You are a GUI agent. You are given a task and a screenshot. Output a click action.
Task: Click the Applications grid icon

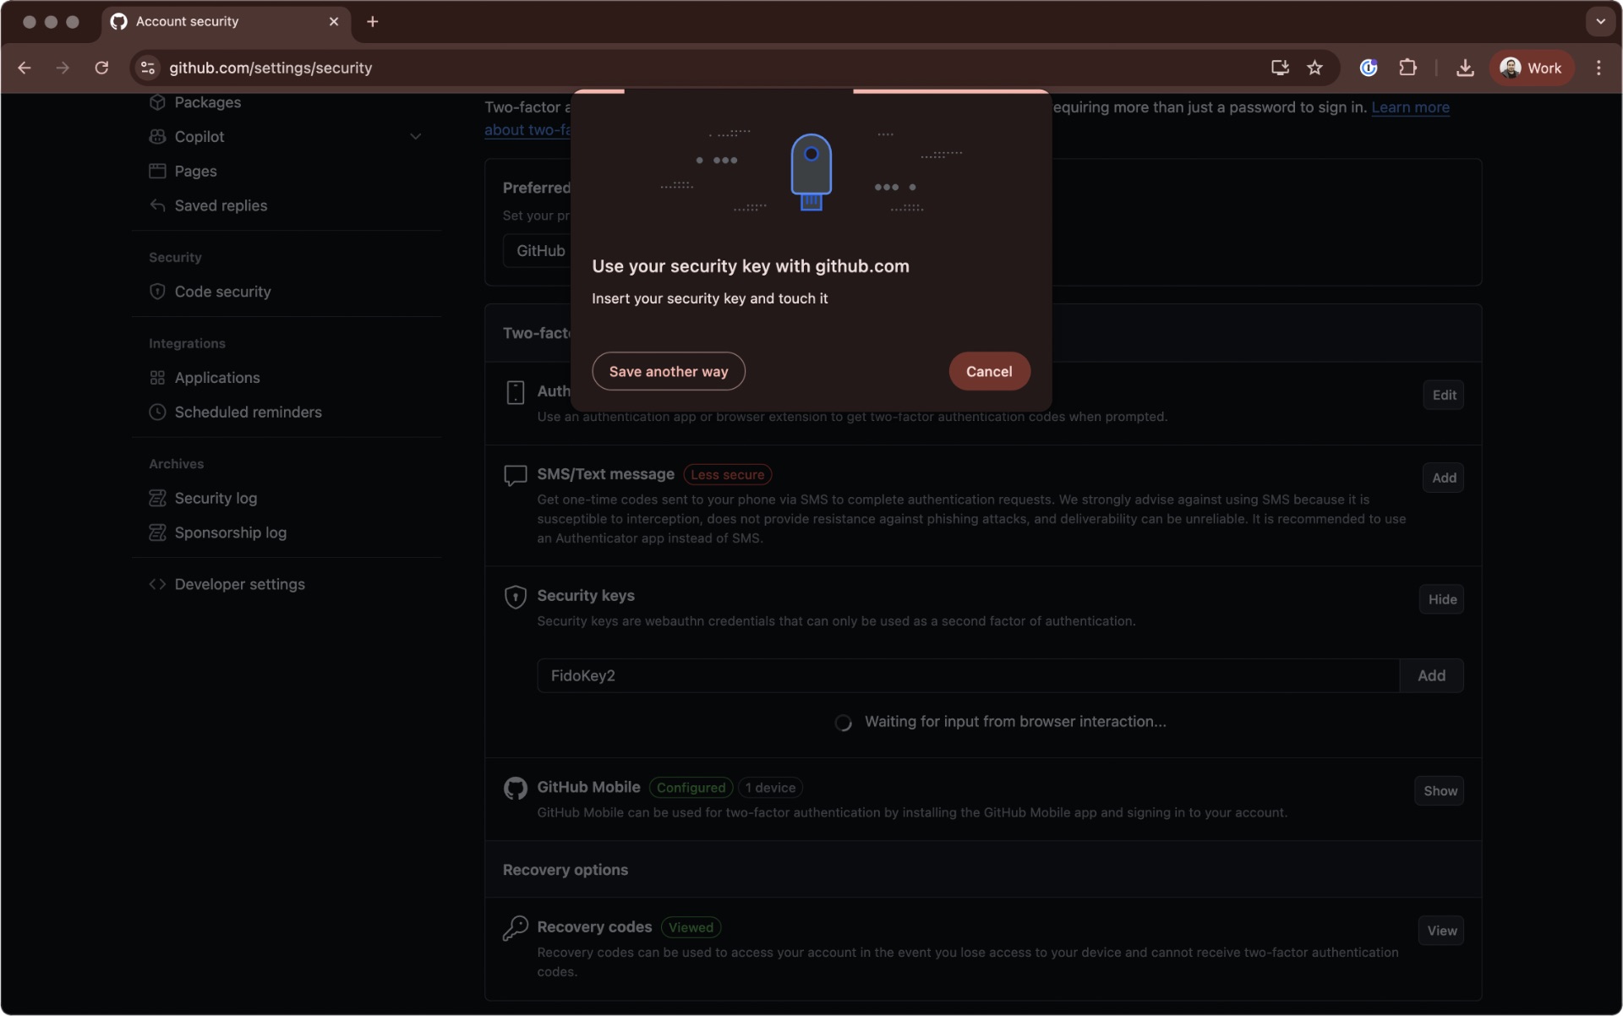[x=157, y=378]
